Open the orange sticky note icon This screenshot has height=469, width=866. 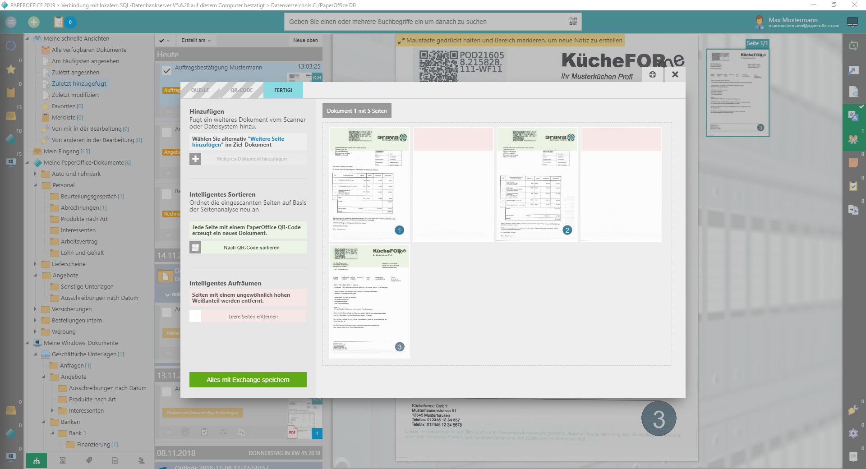(853, 163)
